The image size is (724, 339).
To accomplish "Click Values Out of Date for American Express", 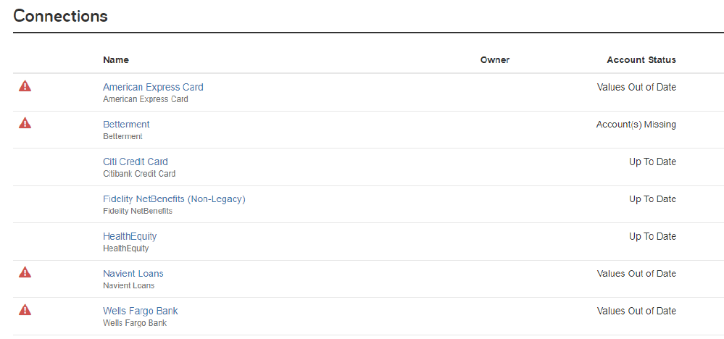I will 636,87.
